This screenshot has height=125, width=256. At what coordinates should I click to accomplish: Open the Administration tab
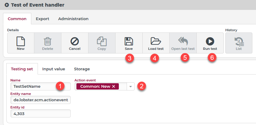pos(73,19)
